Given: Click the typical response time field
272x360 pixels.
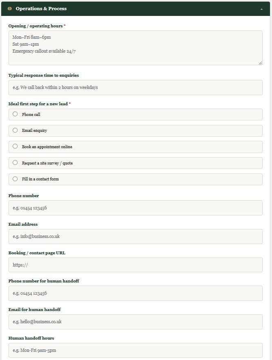Looking at the screenshot, I should pos(135,87).
